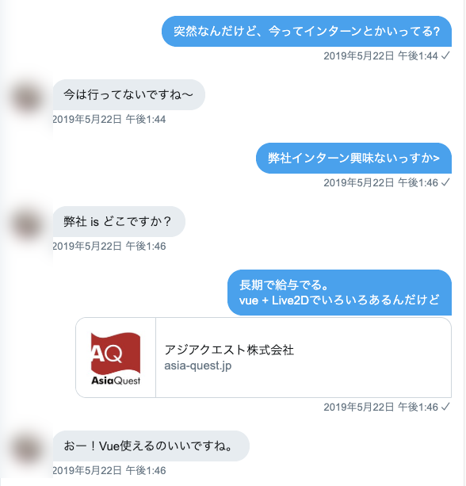This screenshot has width=466, height=486.
Task: Click the timestamp below 弊社 is どこですか?
Action: pyautogui.click(x=109, y=247)
